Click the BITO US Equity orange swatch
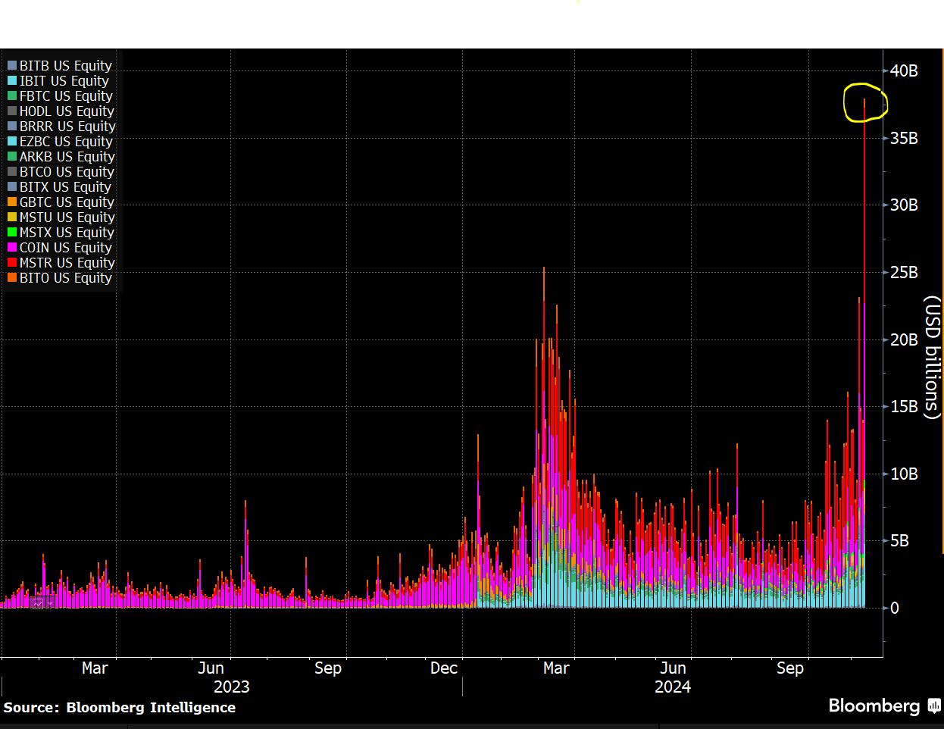The width and height of the screenshot is (944, 729). 12,278
